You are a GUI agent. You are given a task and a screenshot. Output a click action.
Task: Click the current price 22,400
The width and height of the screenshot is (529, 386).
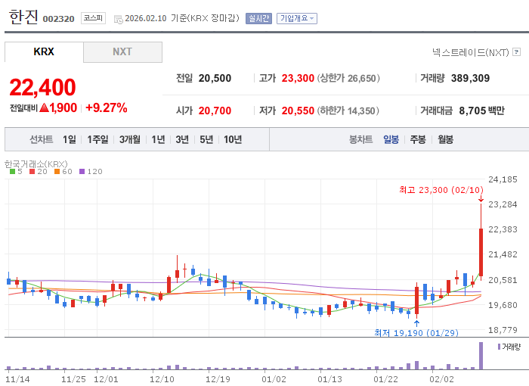pos(42,87)
